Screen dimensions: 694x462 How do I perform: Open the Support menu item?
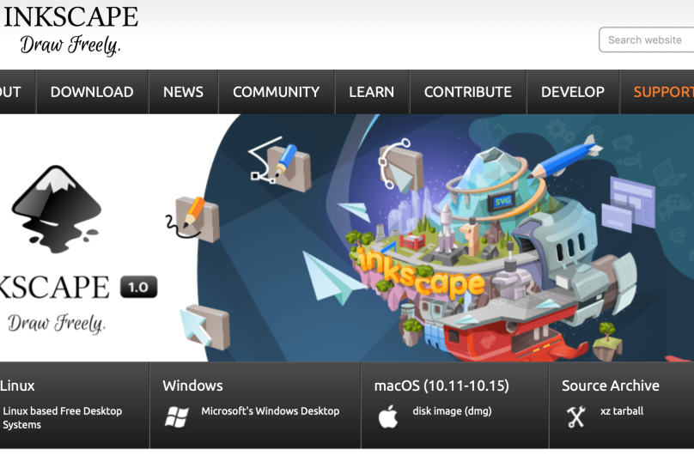tap(662, 92)
